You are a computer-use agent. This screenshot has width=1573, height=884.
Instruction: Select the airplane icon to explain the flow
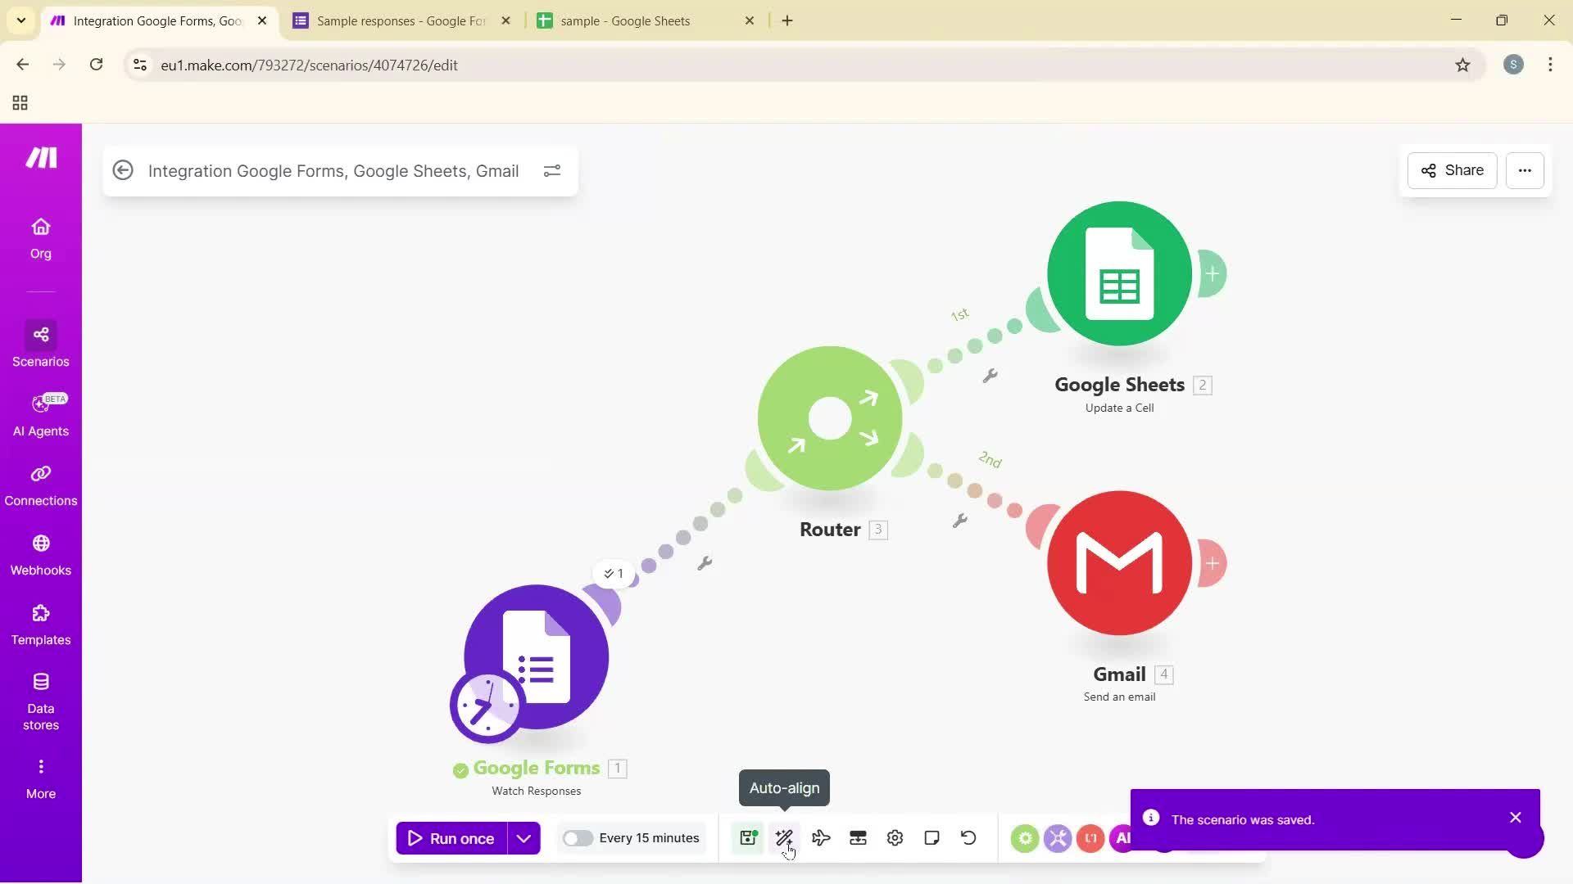tap(821, 837)
